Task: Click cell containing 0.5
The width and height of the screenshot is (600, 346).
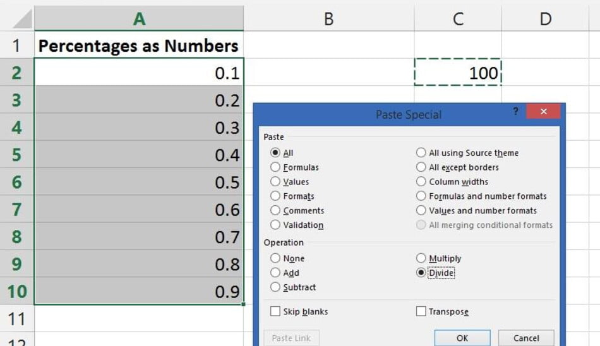Action: point(139,182)
